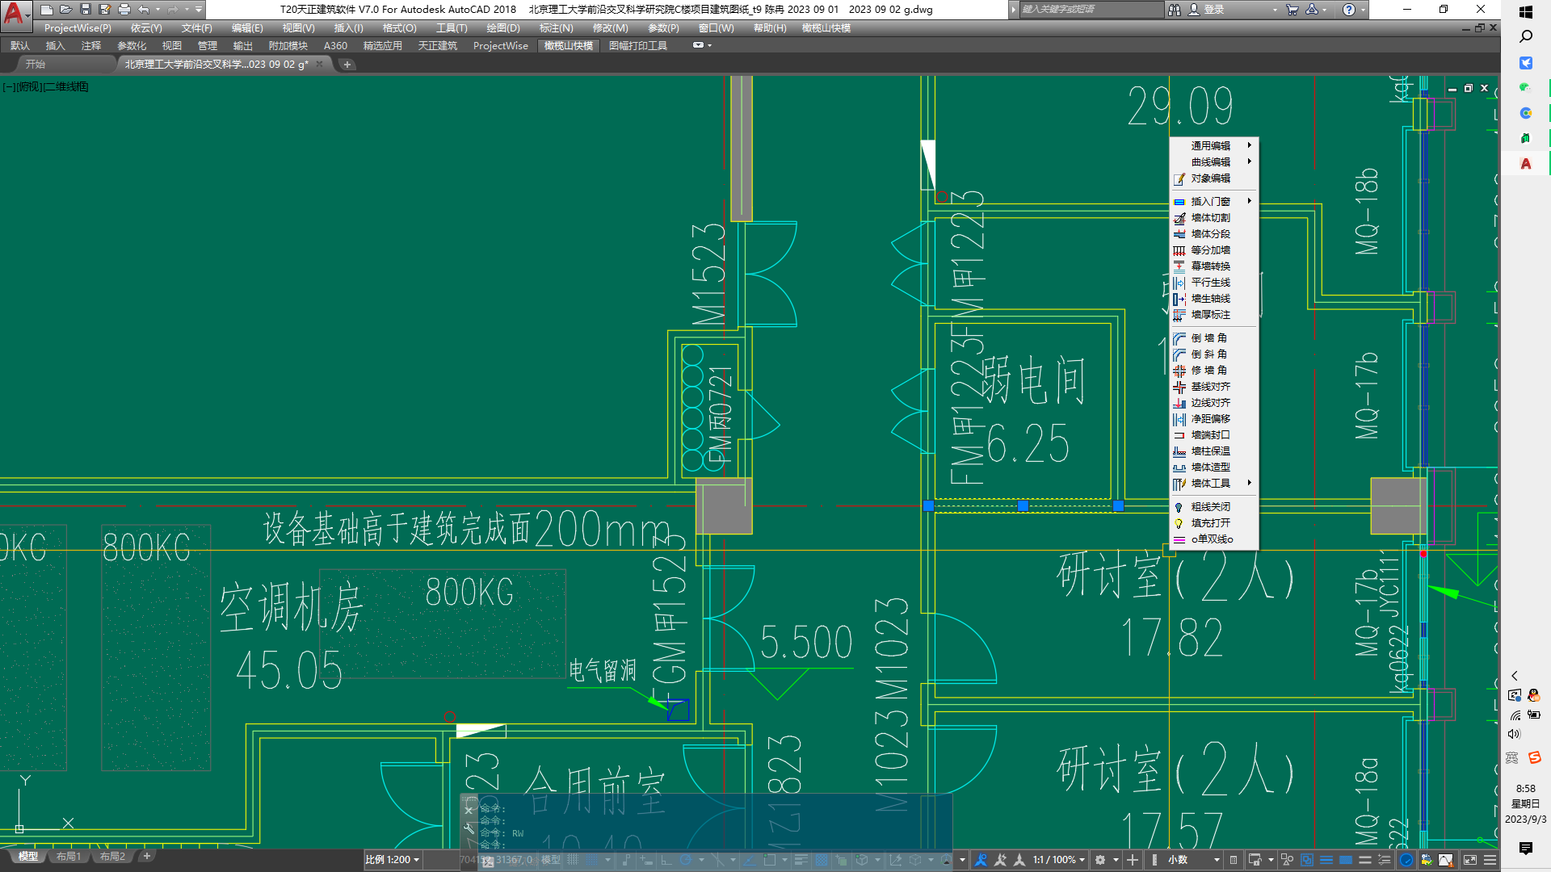1551x872 pixels.
Task: Toggle the Clean Screen status bar icon
Action: tap(1470, 860)
